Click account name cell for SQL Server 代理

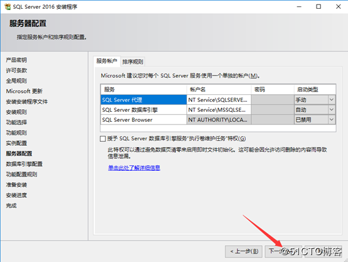tap(219, 100)
